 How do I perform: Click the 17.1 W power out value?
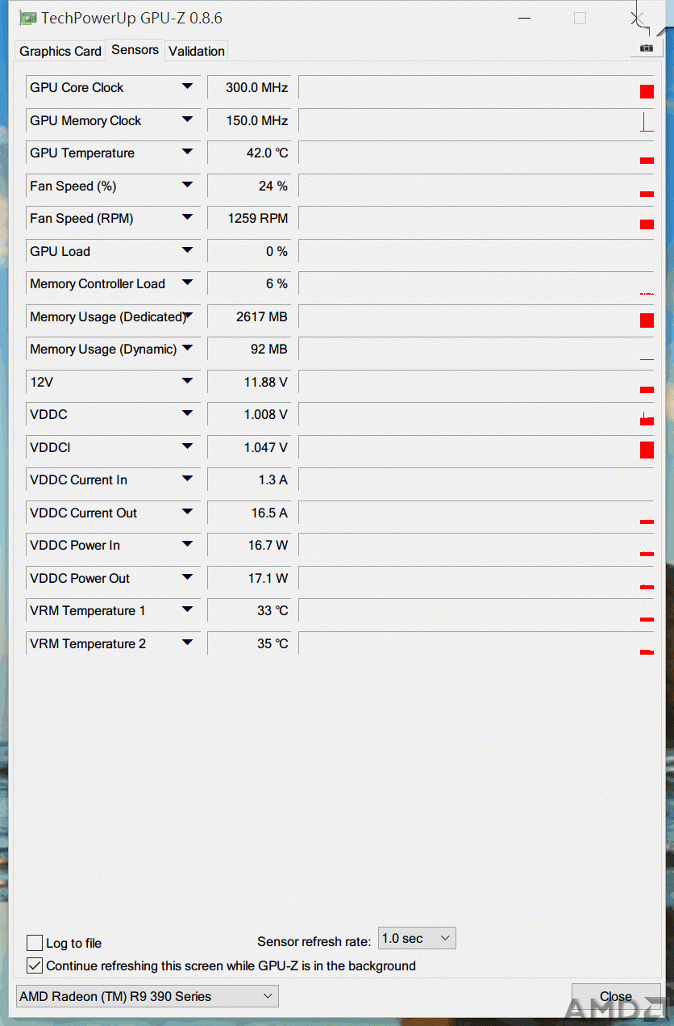(249, 578)
